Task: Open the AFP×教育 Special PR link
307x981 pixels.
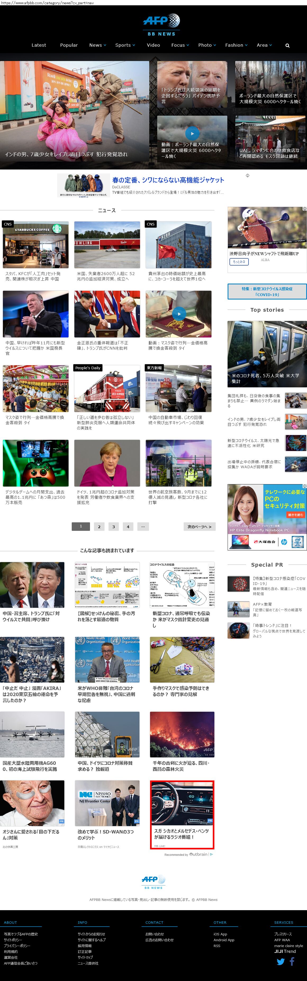Action: coord(263,604)
